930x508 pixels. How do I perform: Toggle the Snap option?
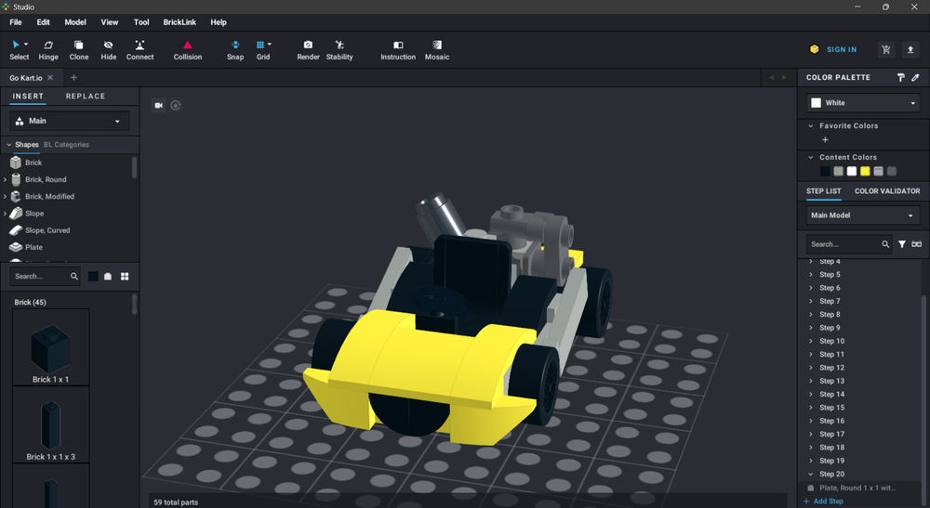tap(235, 50)
